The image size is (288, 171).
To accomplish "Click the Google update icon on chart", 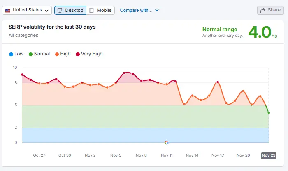I will tap(167, 143).
